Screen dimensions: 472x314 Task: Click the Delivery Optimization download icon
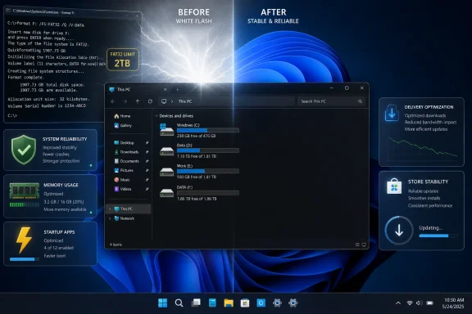point(392,113)
